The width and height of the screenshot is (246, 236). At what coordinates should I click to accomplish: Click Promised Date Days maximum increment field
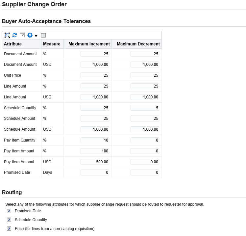pos(95,172)
